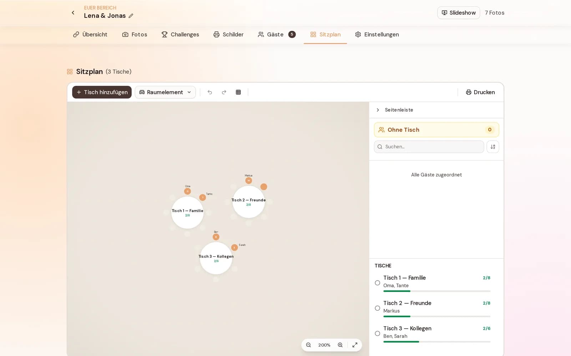Select radio for Tisch 2 — Freunde
This screenshot has height=356, width=571.
pyautogui.click(x=378, y=308)
